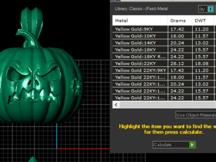
Task: Click the 13.02 DWT cell for Yellow Gold:14KY
Action: click(x=203, y=43)
